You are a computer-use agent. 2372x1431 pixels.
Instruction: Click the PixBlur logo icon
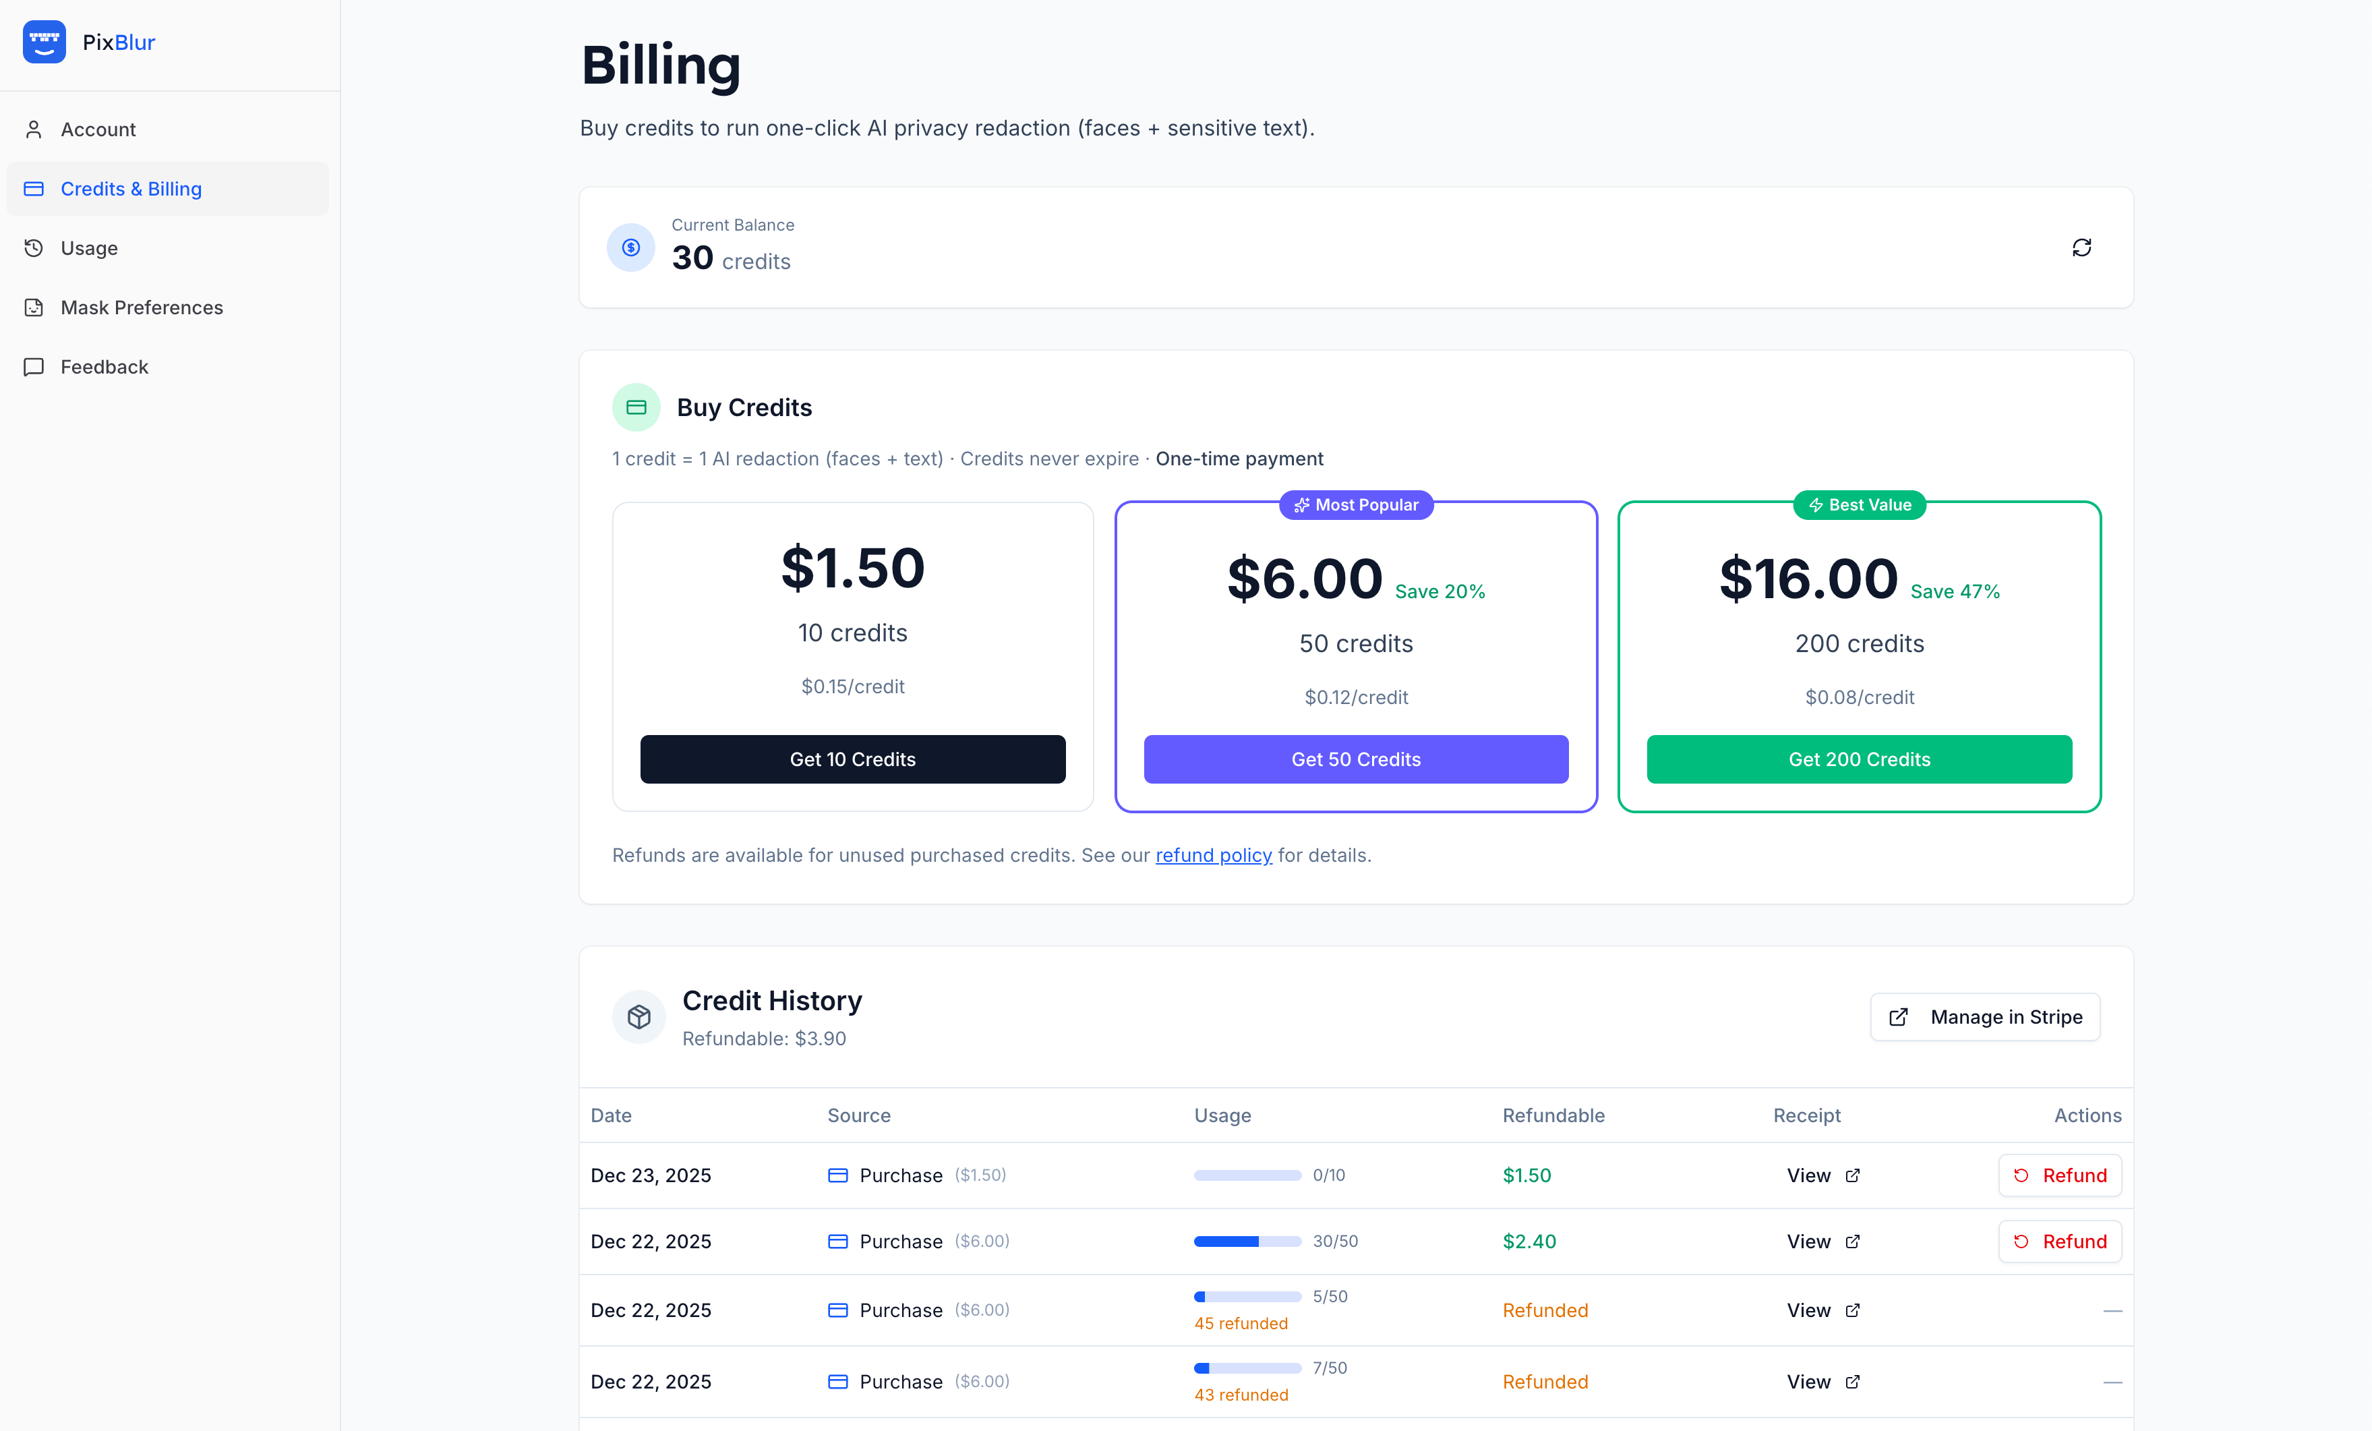click(45, 41)
